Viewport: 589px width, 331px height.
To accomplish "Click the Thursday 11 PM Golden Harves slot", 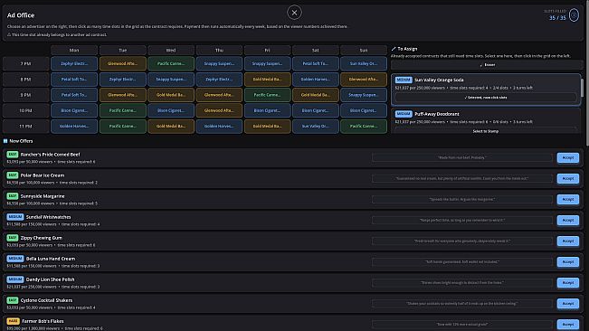I will coord(219,127).
